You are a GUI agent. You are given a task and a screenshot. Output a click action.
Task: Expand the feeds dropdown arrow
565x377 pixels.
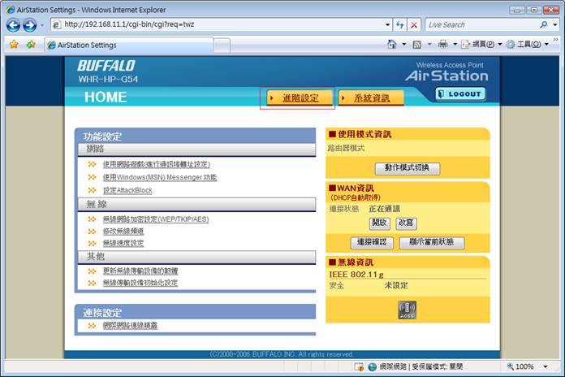pyautogui.click(x=429, y=45)
